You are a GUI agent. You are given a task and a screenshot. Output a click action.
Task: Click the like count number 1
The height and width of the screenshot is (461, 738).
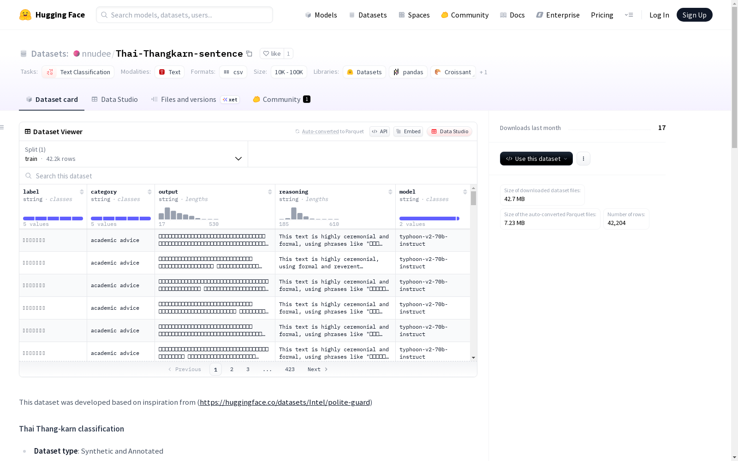click(x=288, y=53)
